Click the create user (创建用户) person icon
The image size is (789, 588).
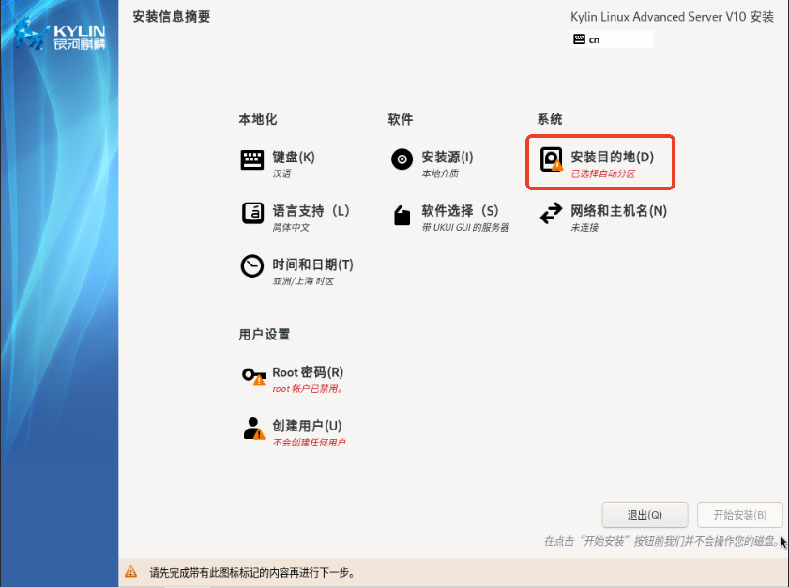(253, 429)
